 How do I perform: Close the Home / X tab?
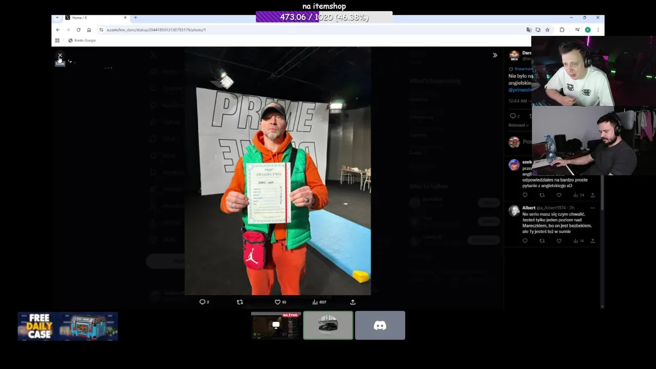point(125,17)
